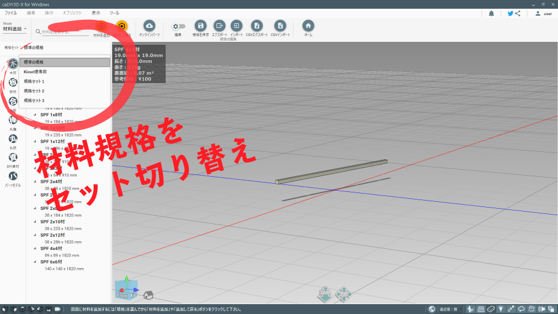Click the material search field
The height and width of the screenshot is (314, 558).
tap(65, 32)
